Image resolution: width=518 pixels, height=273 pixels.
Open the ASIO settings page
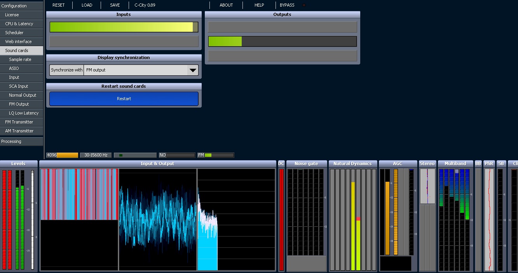point(22,68)
